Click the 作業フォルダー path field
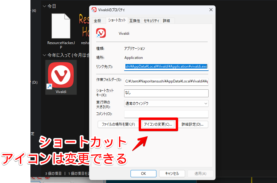The width and height of the screenshot is (277, 183). pos(166,82)
